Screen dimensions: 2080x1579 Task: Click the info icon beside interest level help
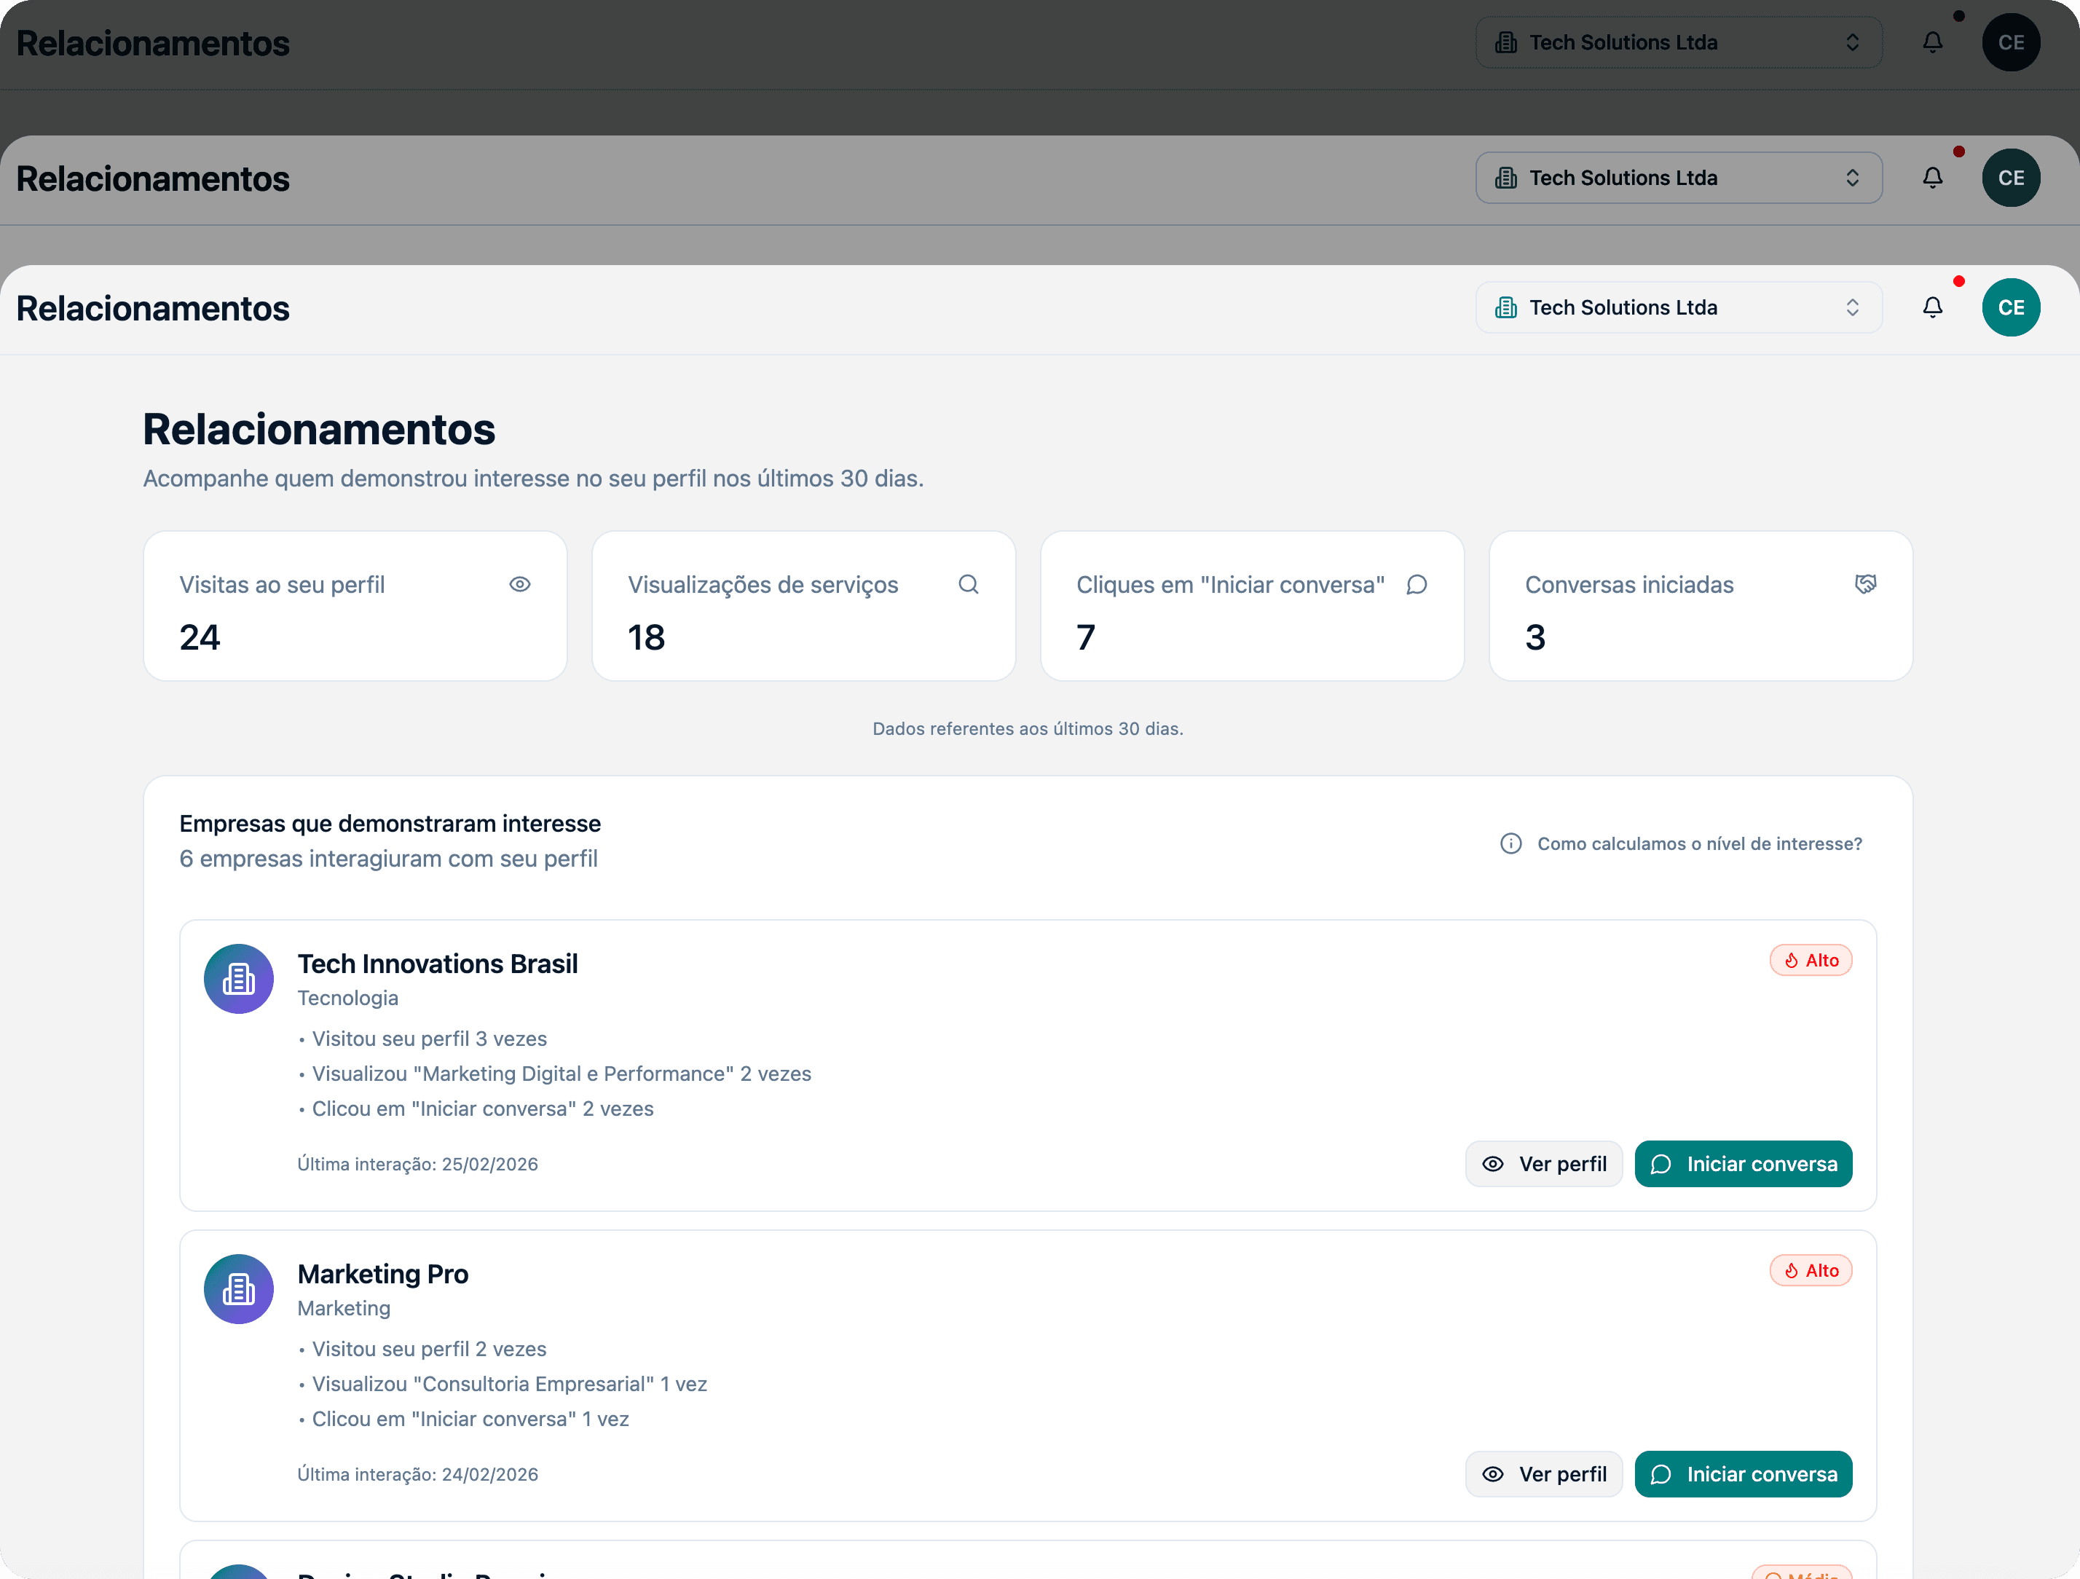(1510, 843)
